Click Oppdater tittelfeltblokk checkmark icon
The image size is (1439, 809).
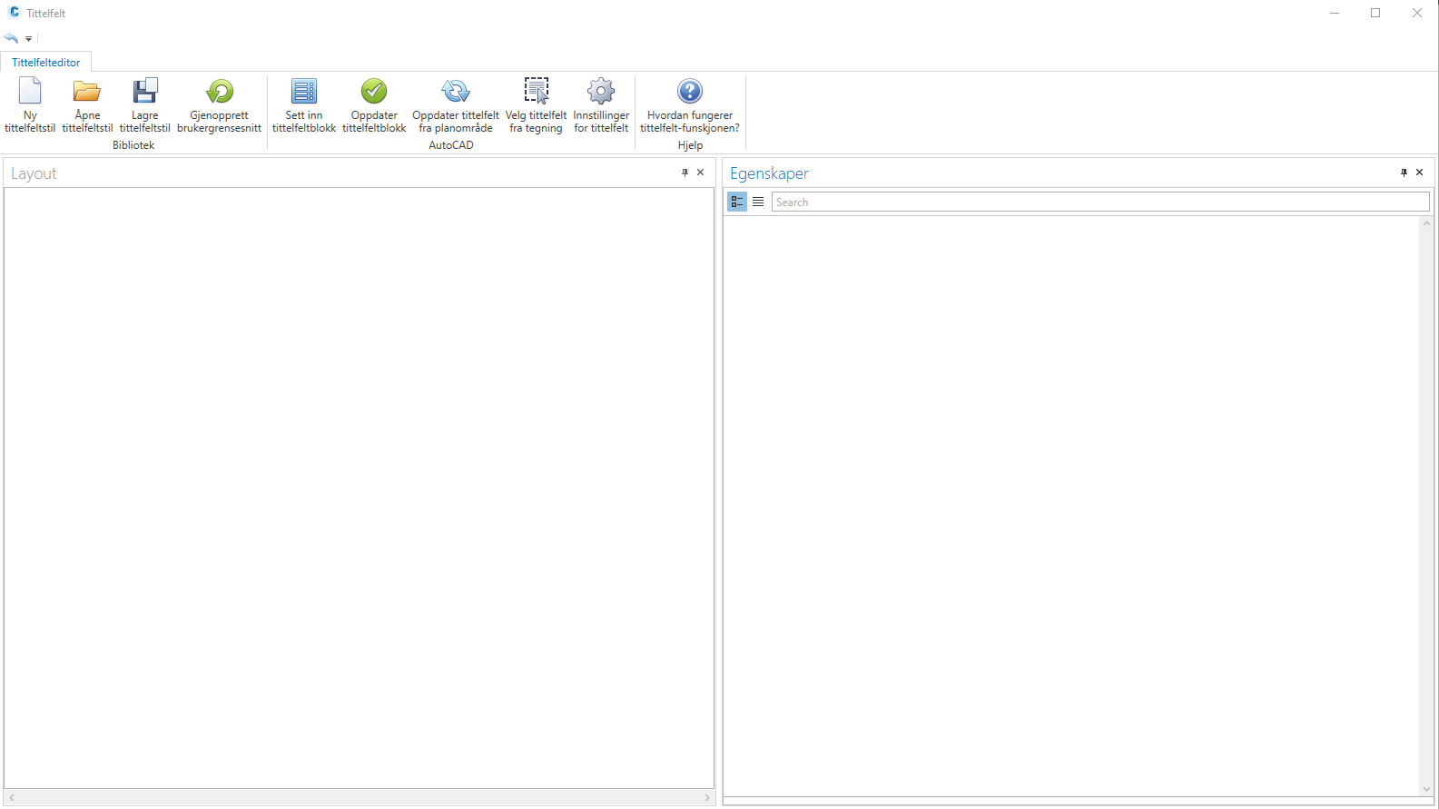click(374, 92)
